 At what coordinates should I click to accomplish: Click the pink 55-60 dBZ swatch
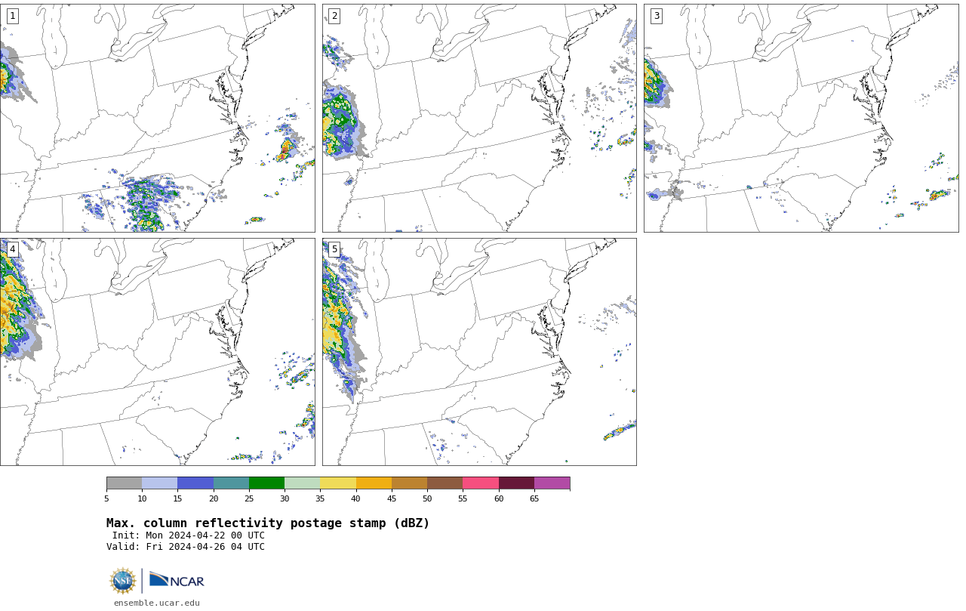click(x=481, y=483)
